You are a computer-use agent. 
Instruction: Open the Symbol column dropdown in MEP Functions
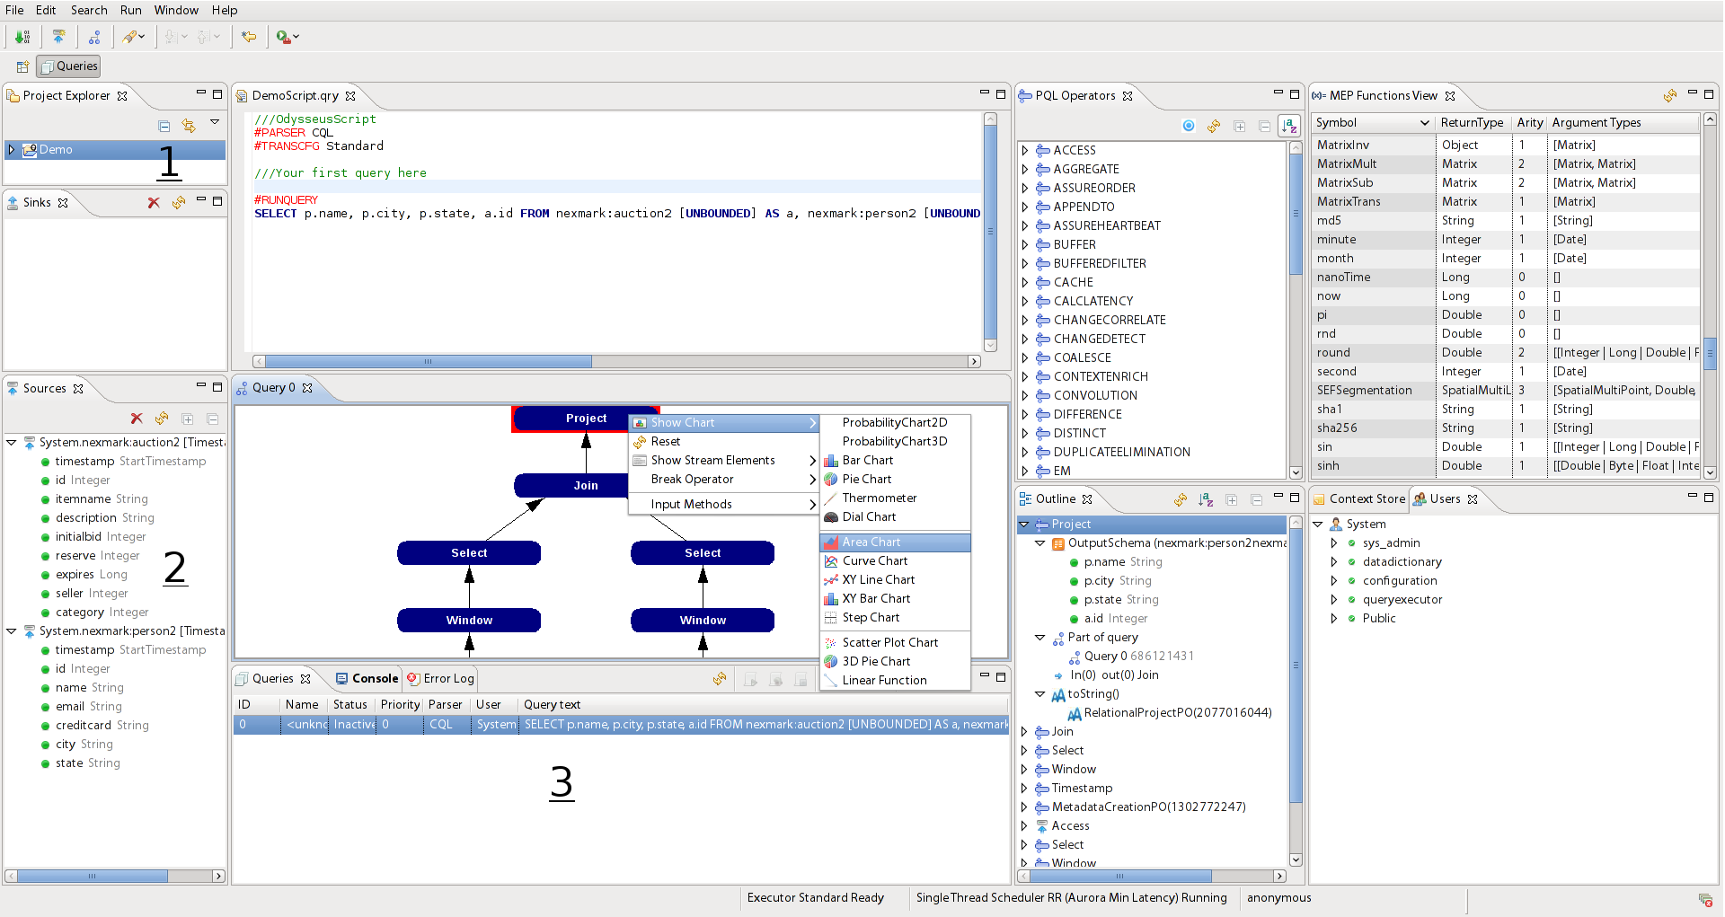(1424, 123)
